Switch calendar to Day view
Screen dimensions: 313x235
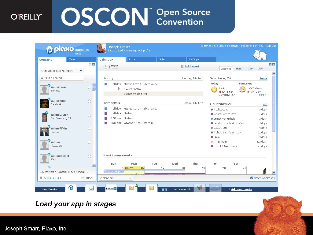coord(260,69)
